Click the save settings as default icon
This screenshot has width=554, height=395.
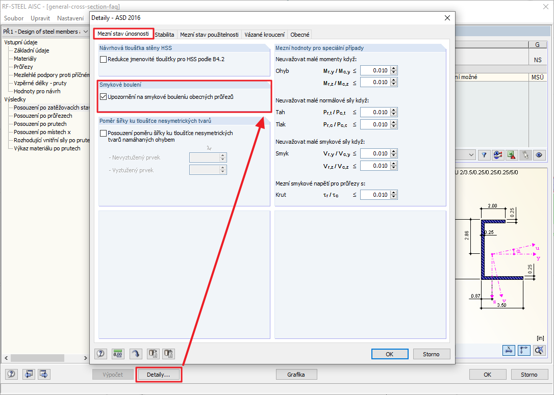pyautogui.click(x=153, y=353)
